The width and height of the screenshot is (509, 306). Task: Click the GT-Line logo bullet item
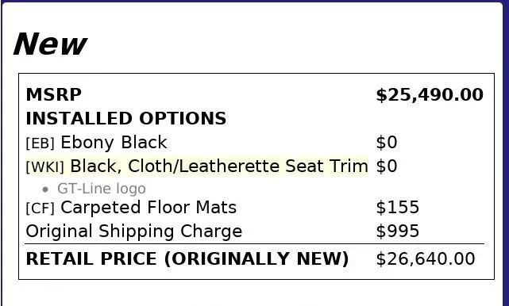102,189
